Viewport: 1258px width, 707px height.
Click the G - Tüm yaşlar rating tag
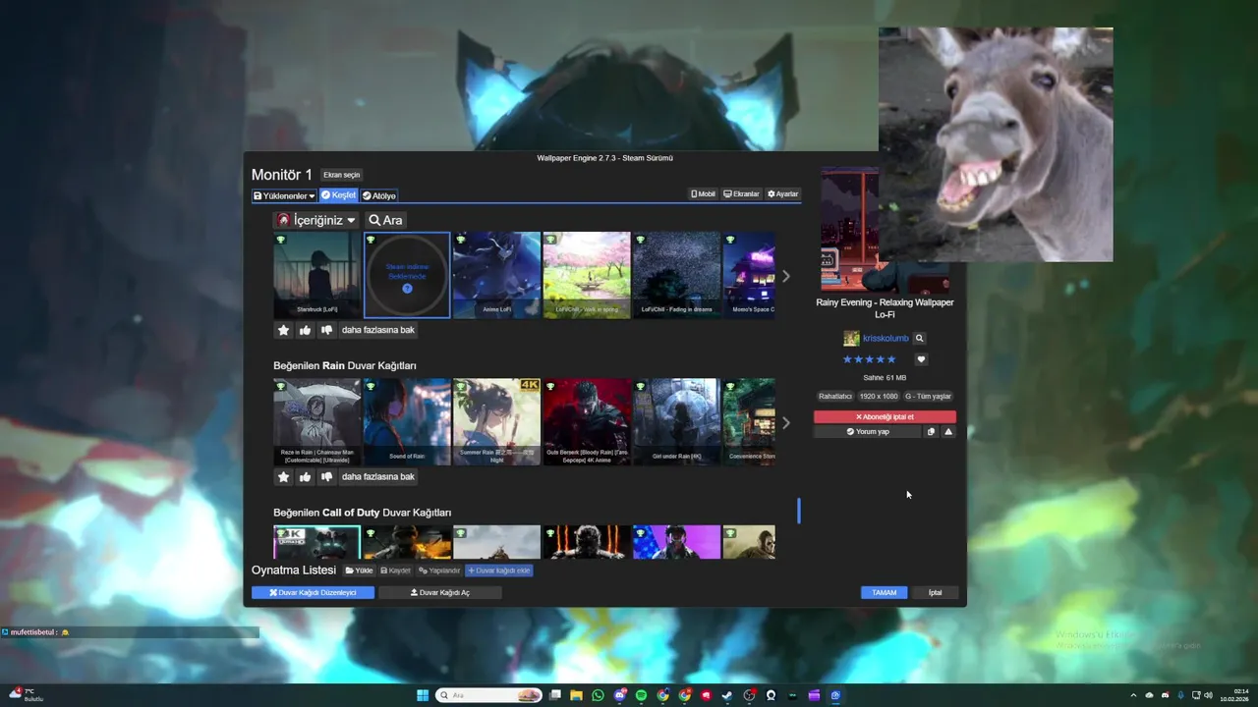coord(928,396)
